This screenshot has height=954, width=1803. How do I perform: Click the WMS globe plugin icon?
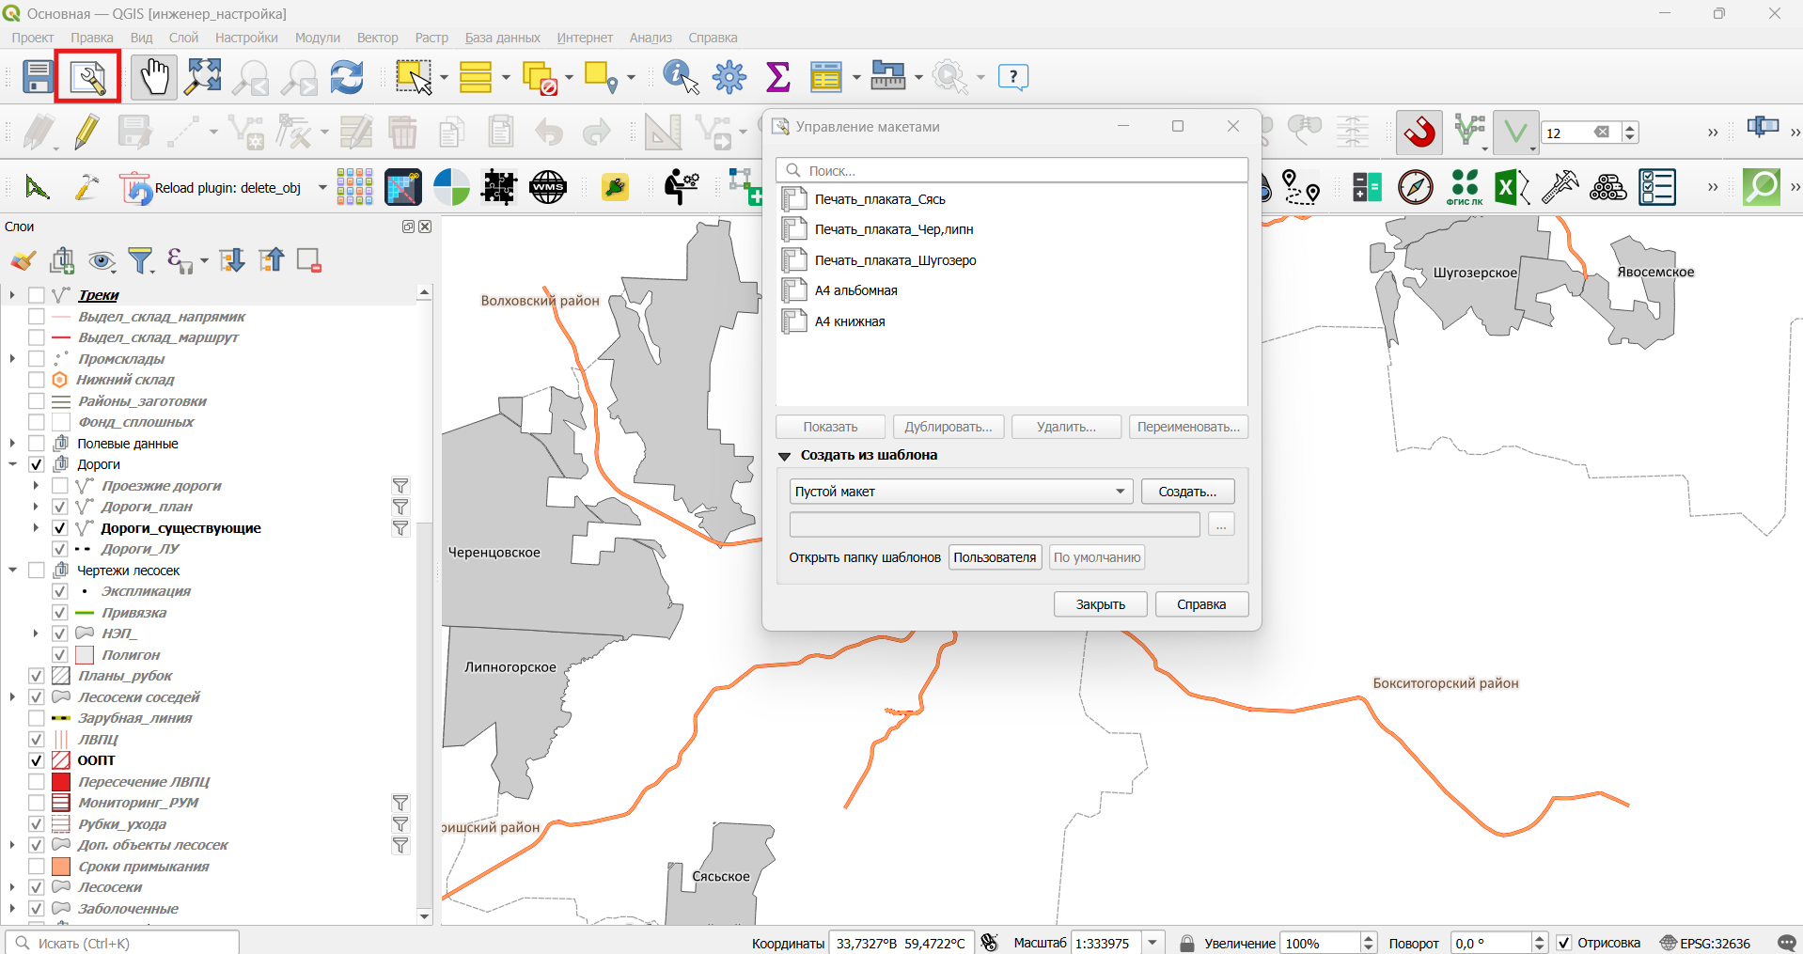[x=548, y=187]
